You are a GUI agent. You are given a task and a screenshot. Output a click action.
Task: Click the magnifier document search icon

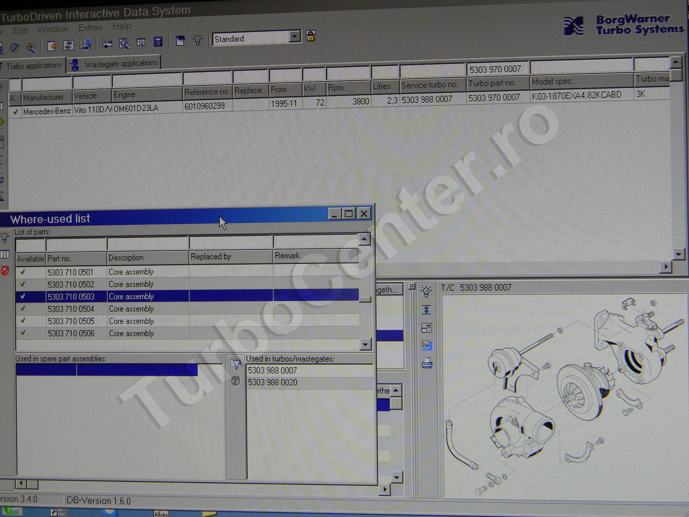pos(124,43)
